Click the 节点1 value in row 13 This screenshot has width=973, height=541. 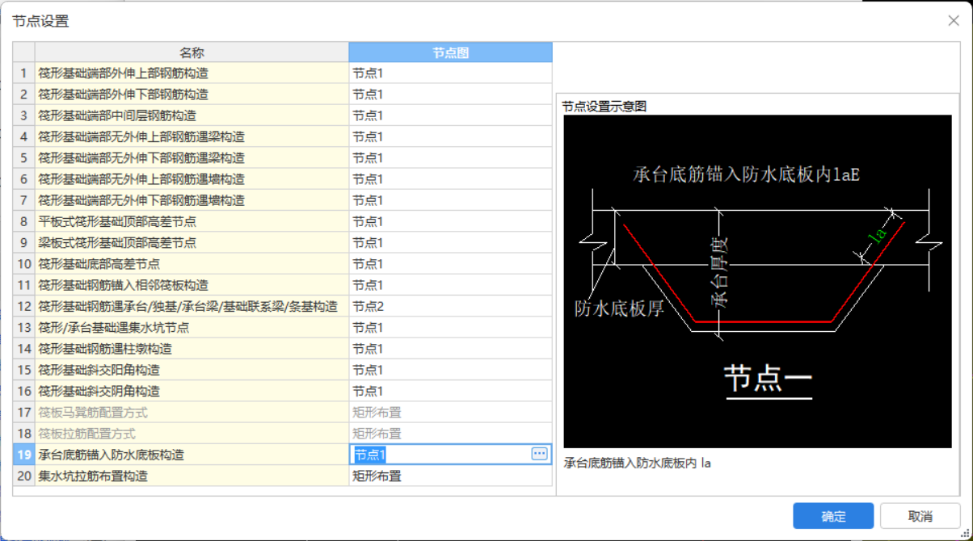pyautogui.click(x=450, y=327)
